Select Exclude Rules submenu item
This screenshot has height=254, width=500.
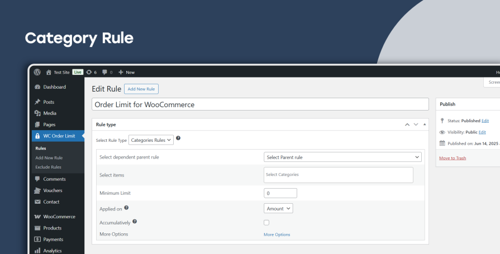48,167
